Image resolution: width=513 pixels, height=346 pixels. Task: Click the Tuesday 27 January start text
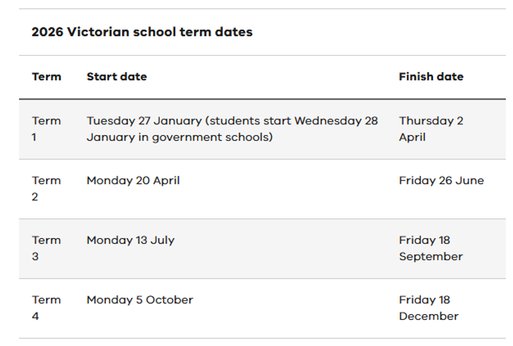(x=144, y=121)
